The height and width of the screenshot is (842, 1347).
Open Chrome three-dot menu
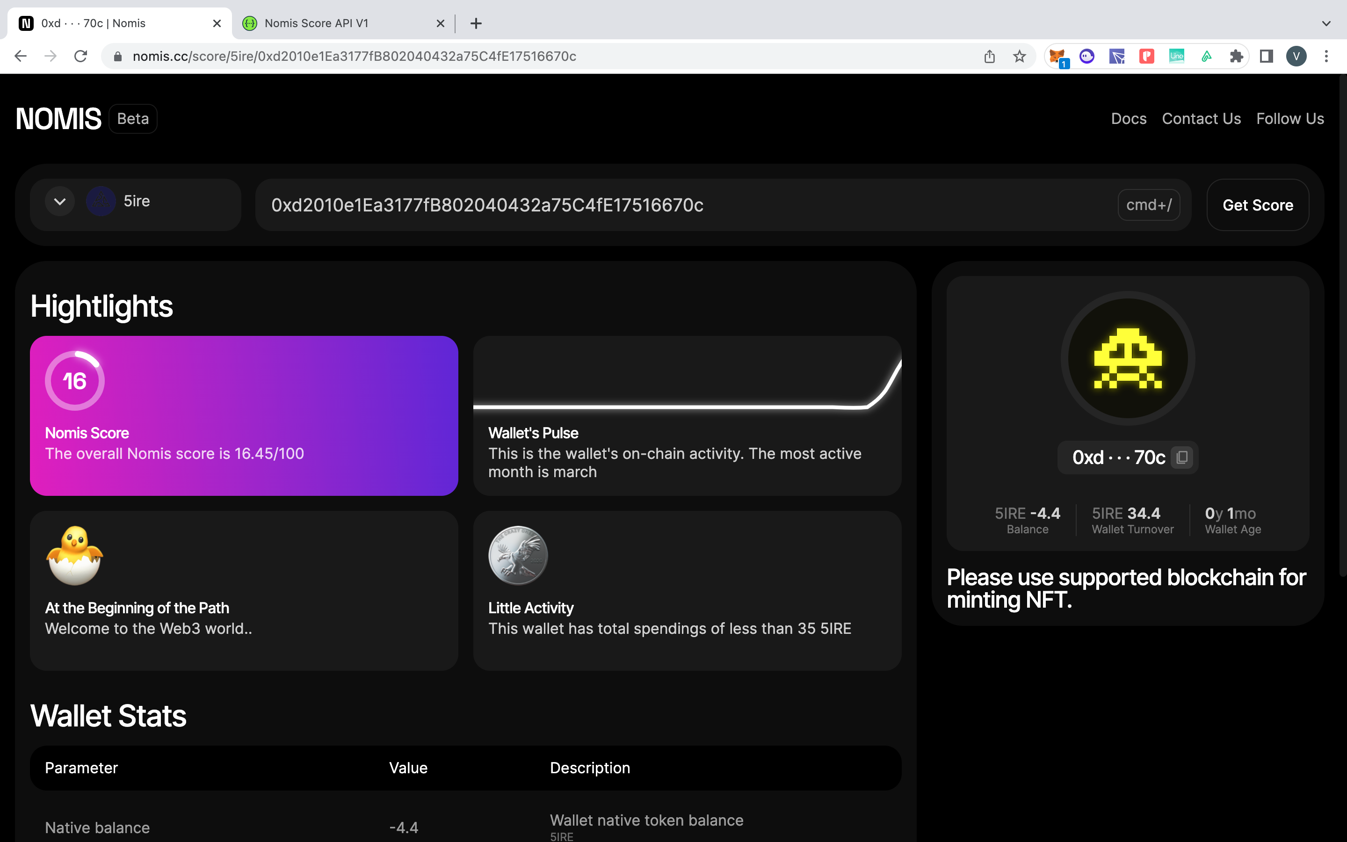pyautogui.click(x=1326, y=56)
